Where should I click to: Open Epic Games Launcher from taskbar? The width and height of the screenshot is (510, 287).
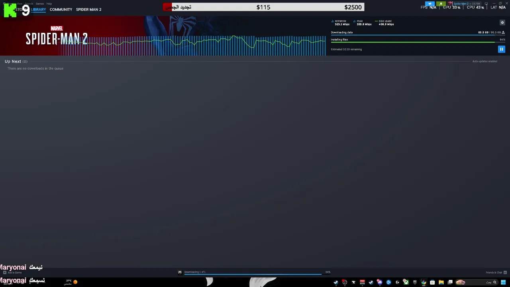415,282
